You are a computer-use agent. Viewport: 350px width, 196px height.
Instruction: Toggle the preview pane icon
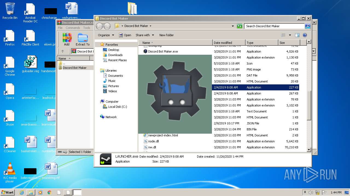[x=297, y=35]
